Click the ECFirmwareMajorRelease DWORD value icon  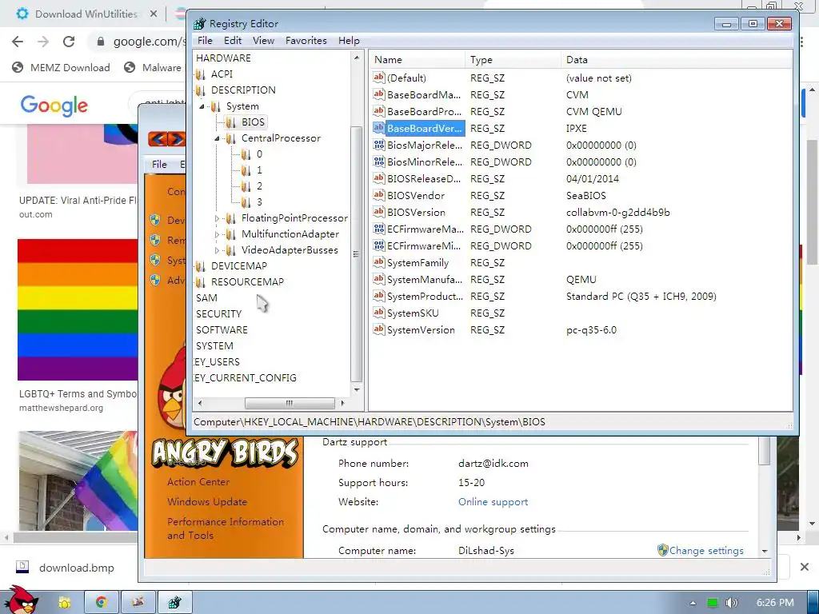pyautogui.click(x=378, y=229)
